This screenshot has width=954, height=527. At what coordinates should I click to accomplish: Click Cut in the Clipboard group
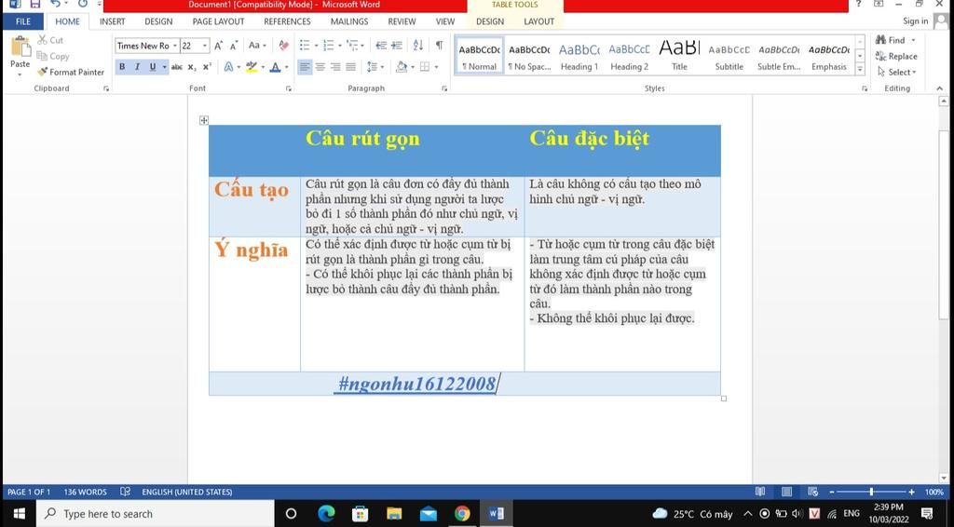click(50, 40)
